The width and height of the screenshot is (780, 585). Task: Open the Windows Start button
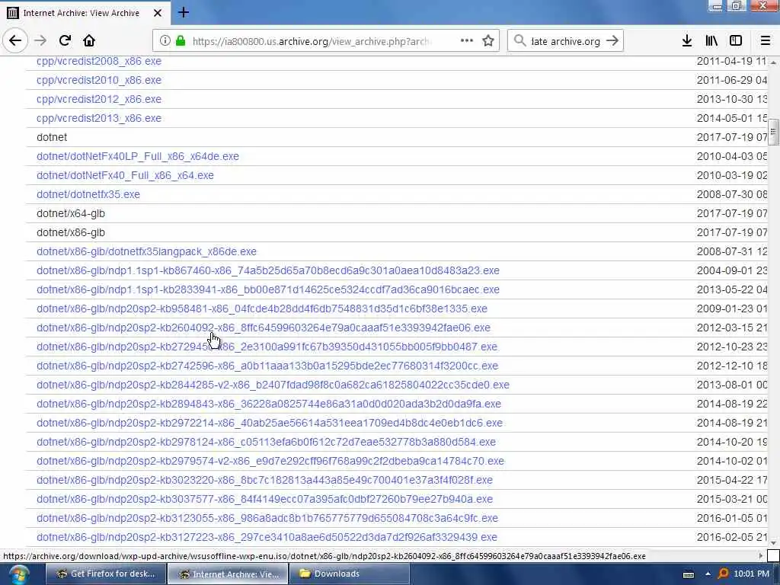coord(19,574)
